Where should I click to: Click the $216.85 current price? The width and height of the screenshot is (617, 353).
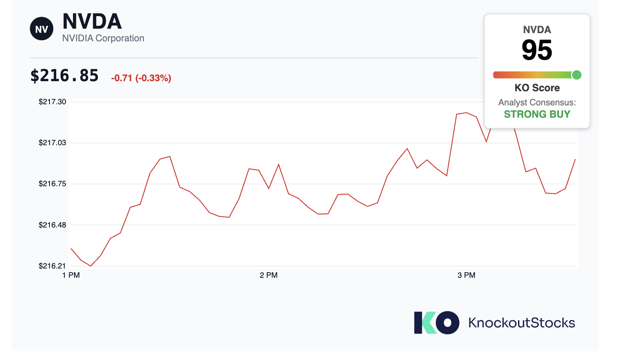64,76
